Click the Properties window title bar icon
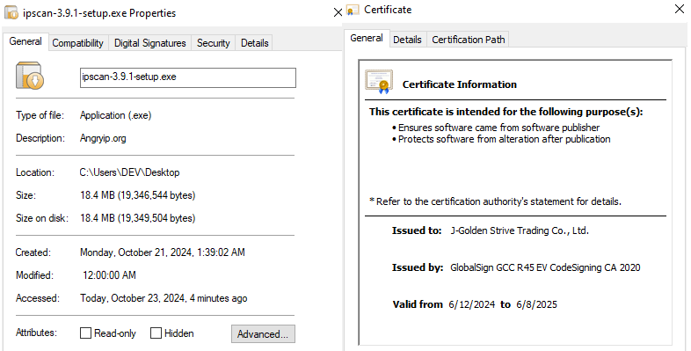This screenshot has width=691, height=351. [11, 13]
